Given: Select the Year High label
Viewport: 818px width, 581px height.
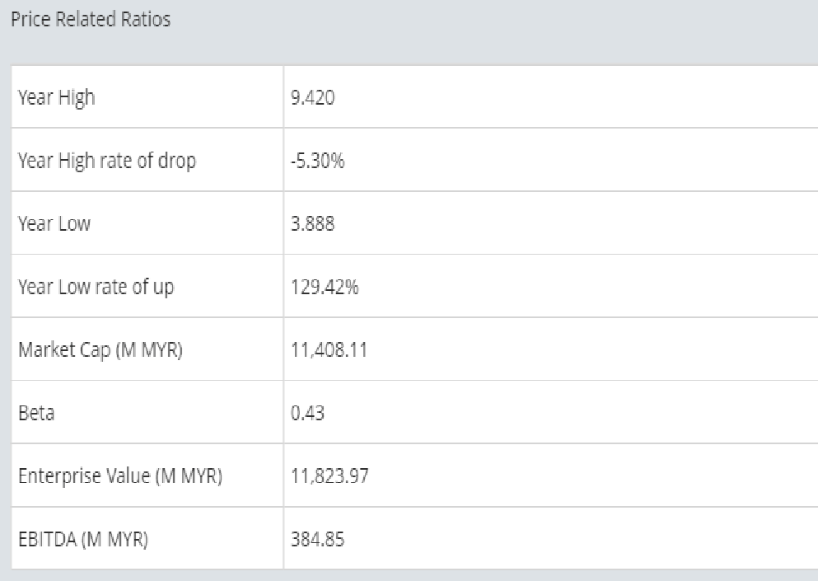Looking at the screenshot, I should pos(56,97).
